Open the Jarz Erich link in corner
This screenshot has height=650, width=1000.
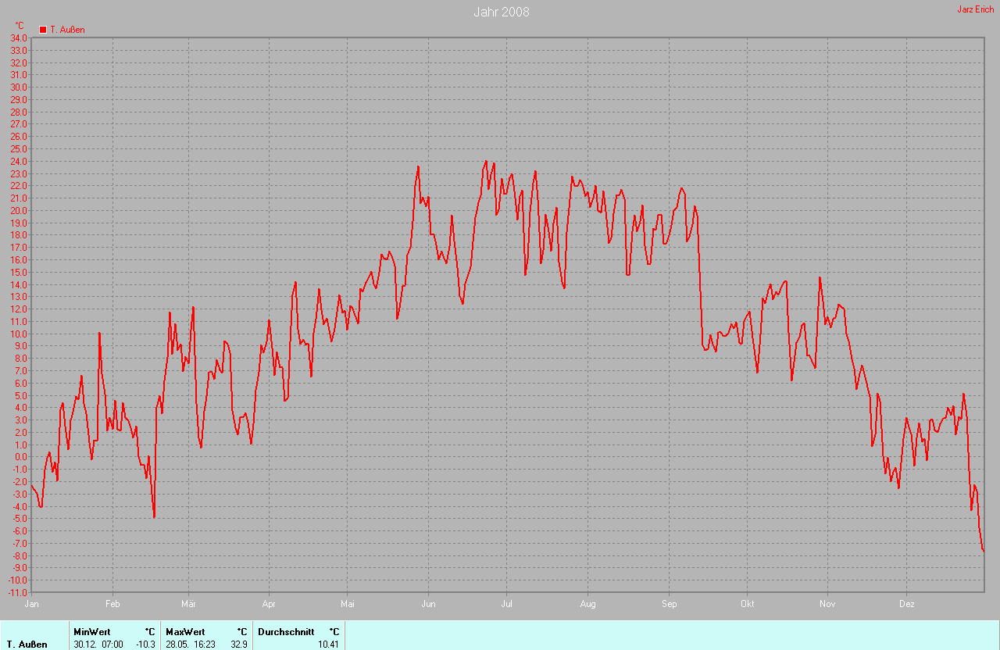pyautogui.click(x=975, y=9)
